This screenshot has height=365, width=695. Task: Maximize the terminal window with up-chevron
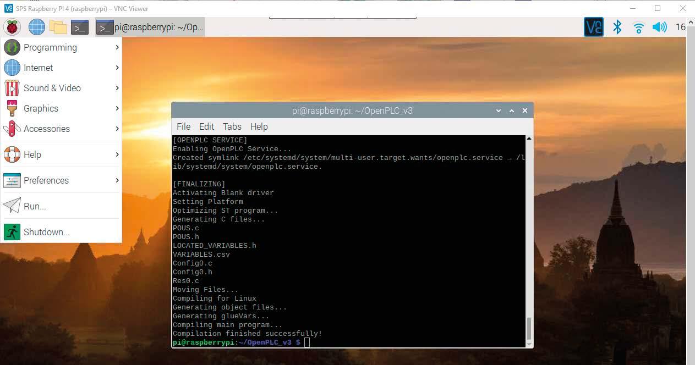[512, 110]
